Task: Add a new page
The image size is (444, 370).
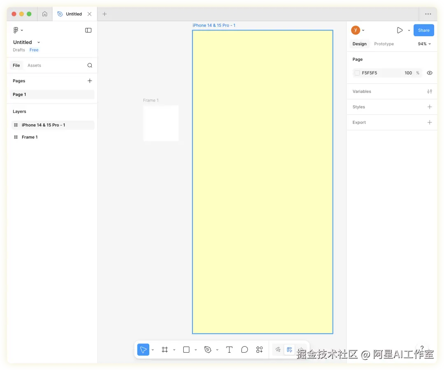Action: pos(90,81)
